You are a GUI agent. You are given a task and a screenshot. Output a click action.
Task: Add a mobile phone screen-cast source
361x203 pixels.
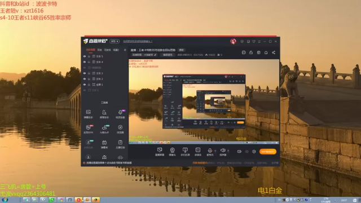[x=185, y=152]
